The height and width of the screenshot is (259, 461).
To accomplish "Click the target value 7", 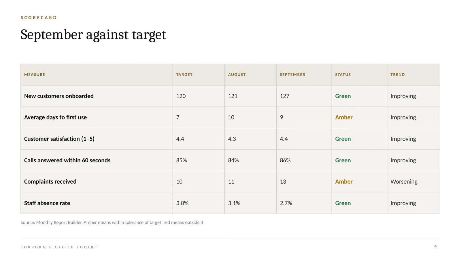I will point(178,117).
